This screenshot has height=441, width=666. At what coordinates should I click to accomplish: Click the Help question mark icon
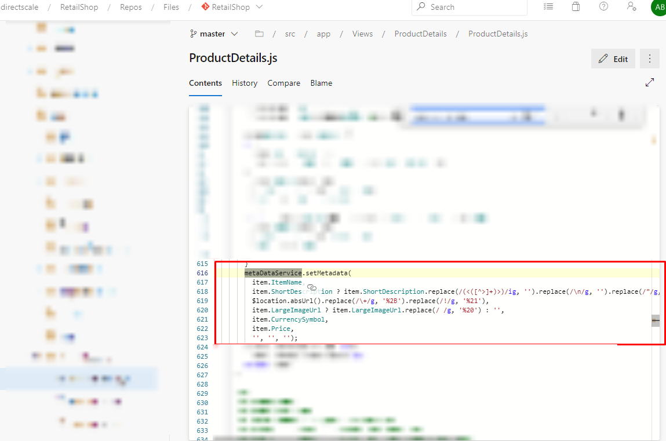pos(603,6)
